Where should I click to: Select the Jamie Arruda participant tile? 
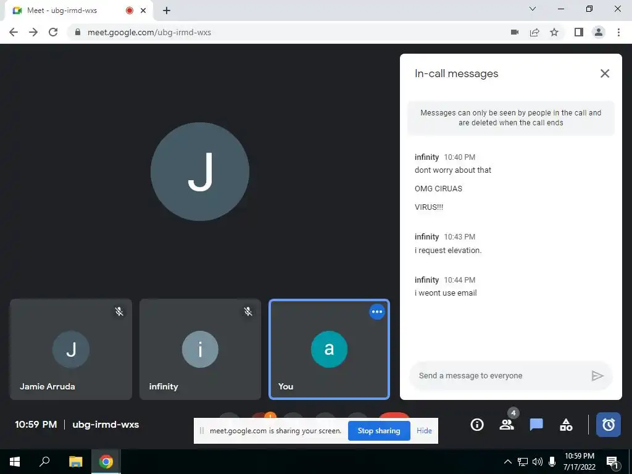[x=71, y=349]
